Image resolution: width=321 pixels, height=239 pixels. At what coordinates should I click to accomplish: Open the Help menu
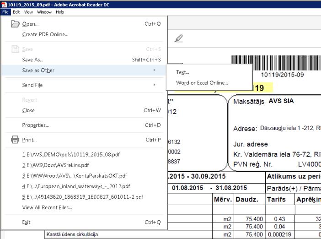[x=60, y=12]
